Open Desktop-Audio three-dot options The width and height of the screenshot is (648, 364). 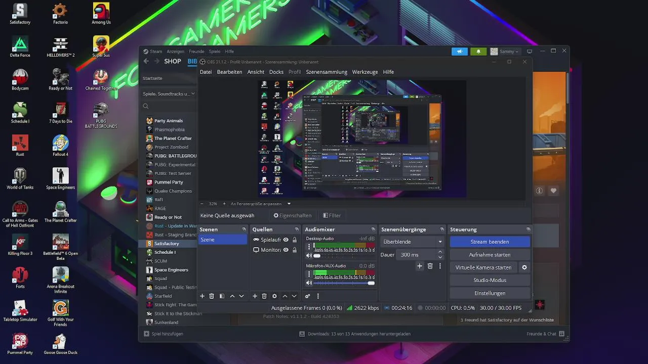click(309, 247)
